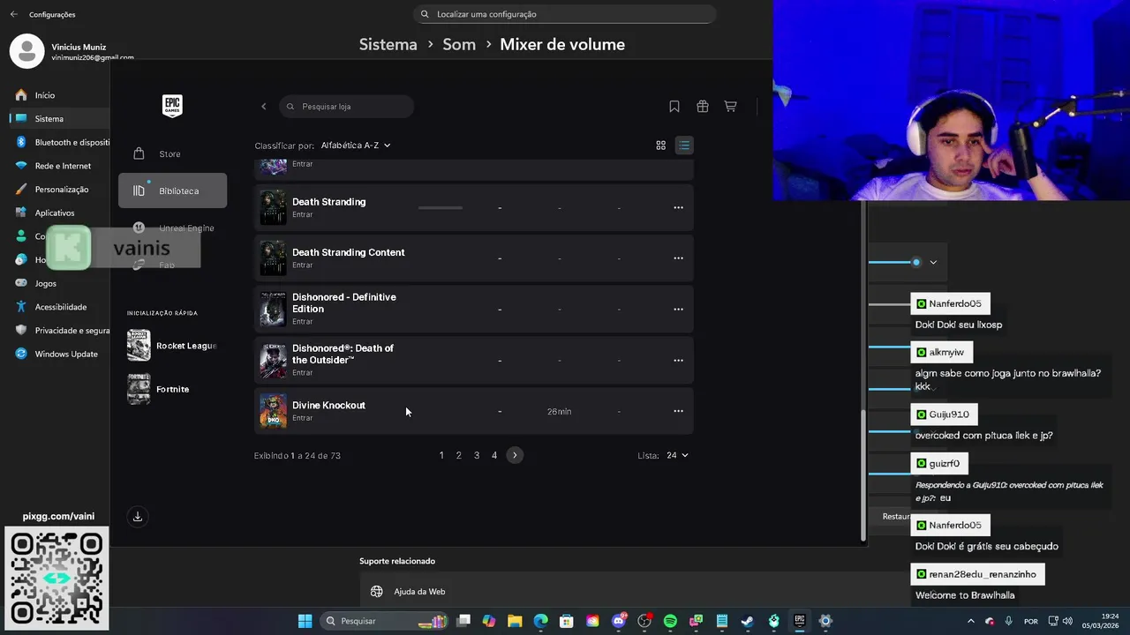Screen dimensions: 1130x635
Task: Click the Divine Knockout game thumbnail
Action: click(x=273, y=411)
